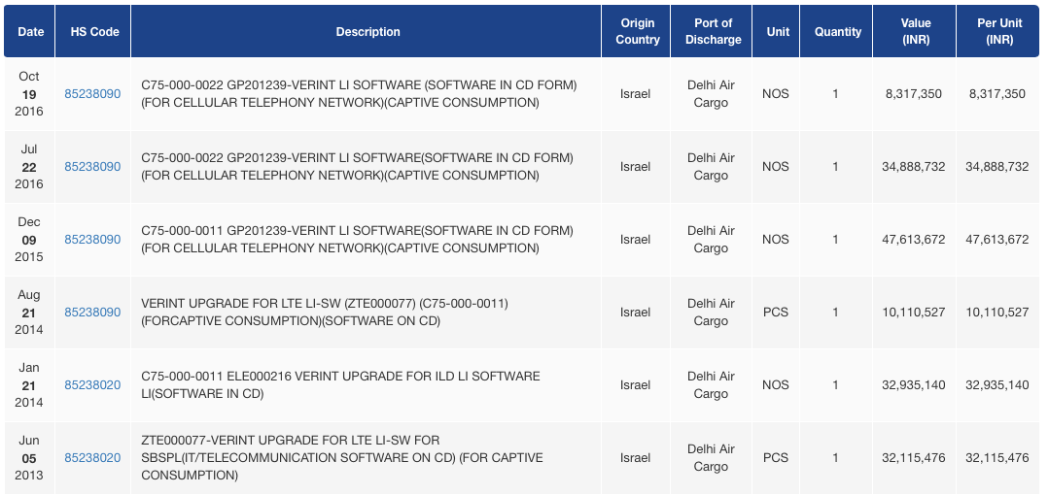Viewport: 1049px width, 495px height.
Task: Open HS Code link in Jul 22 2016 row
Action: point(92,167)
